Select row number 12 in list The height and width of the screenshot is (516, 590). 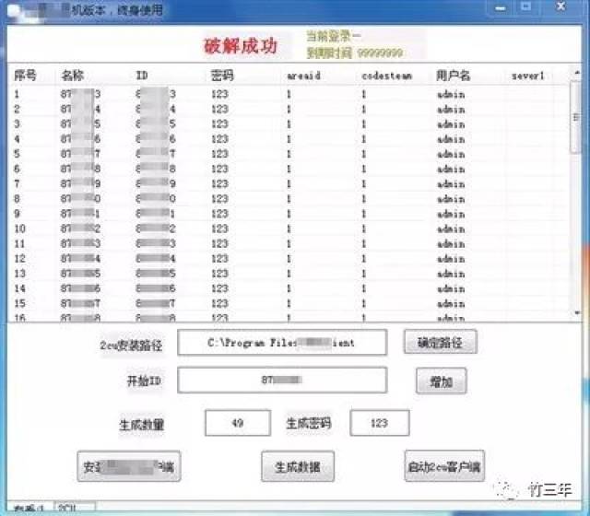288,258
